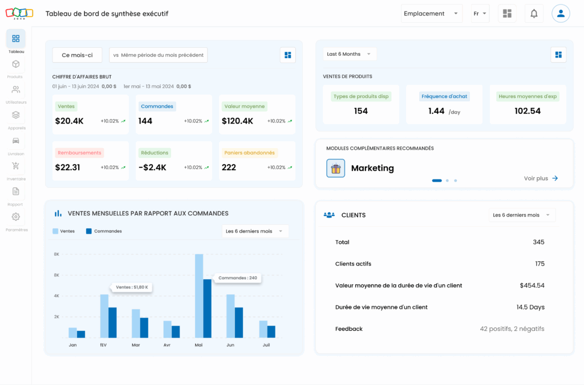
Task: Click the Marketing module title
Action: click(372, 168)
